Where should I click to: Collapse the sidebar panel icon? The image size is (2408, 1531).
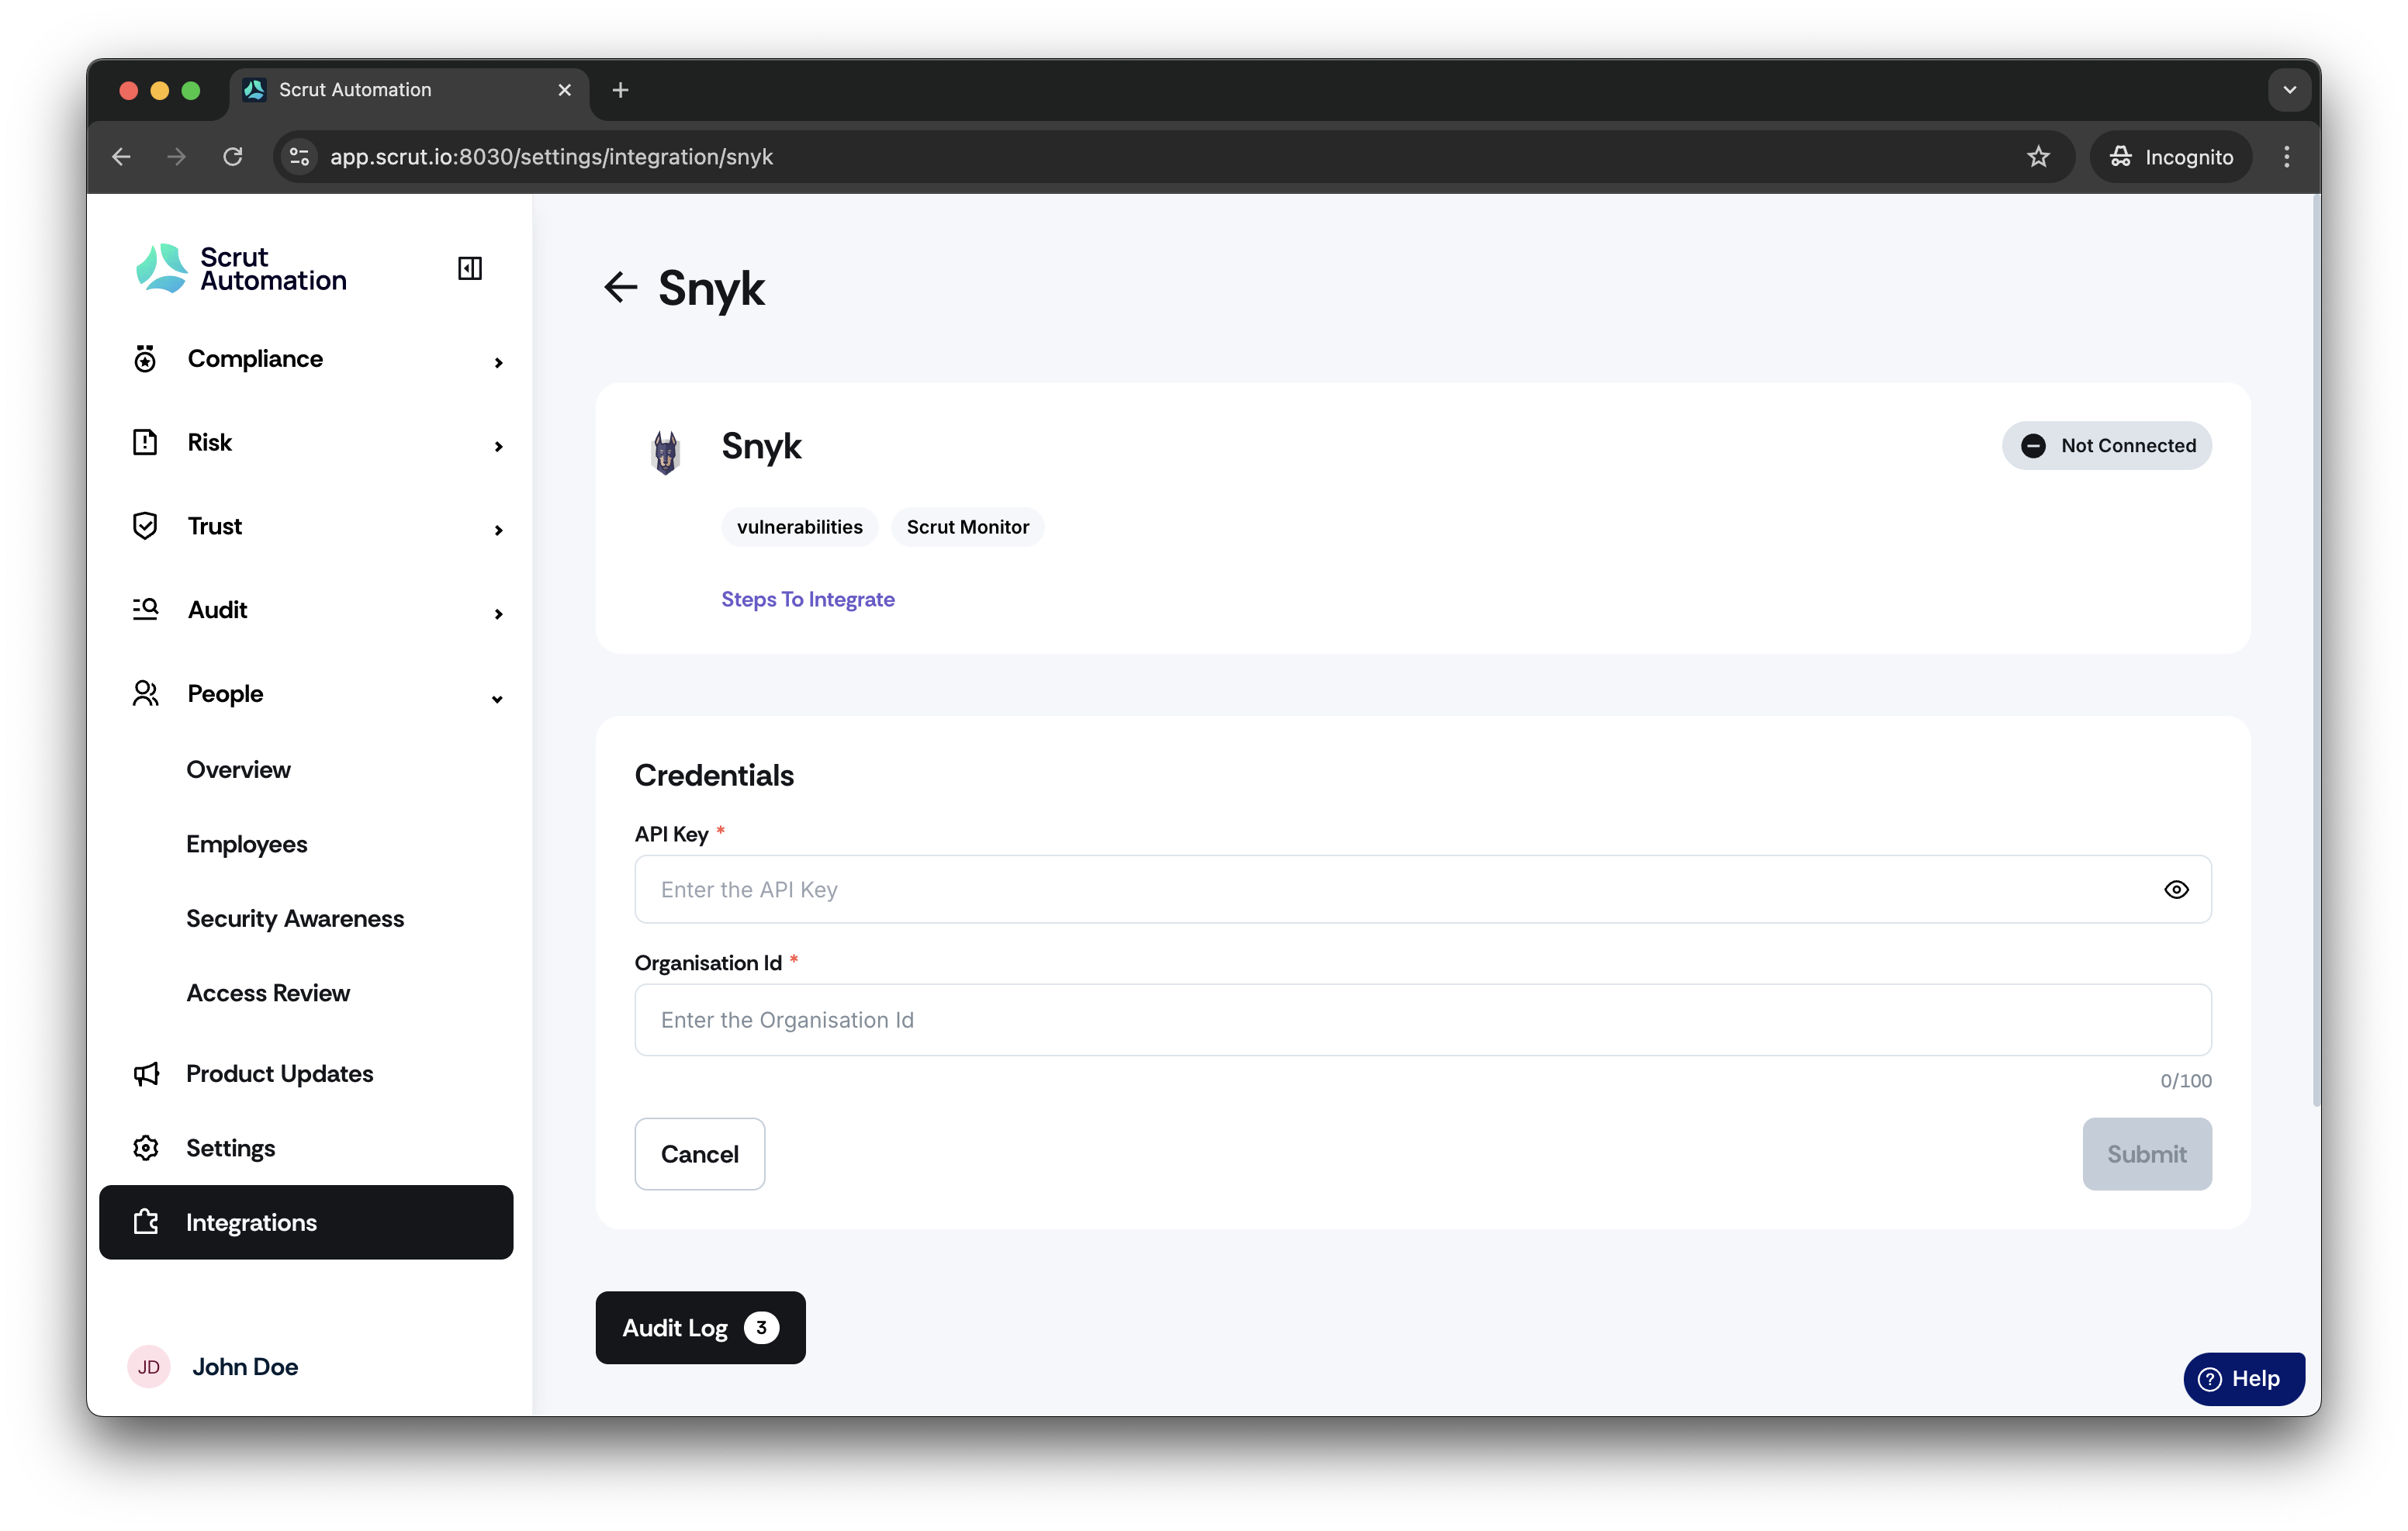pos(469,268)
